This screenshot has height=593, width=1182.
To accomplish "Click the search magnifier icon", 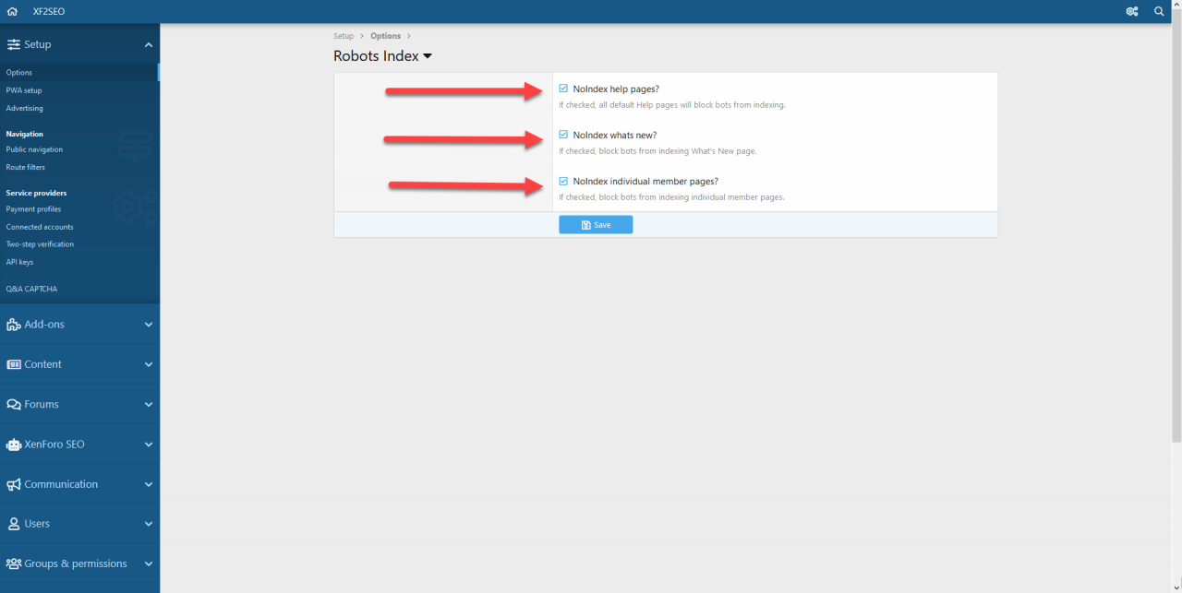I will tap(1160, 12).
